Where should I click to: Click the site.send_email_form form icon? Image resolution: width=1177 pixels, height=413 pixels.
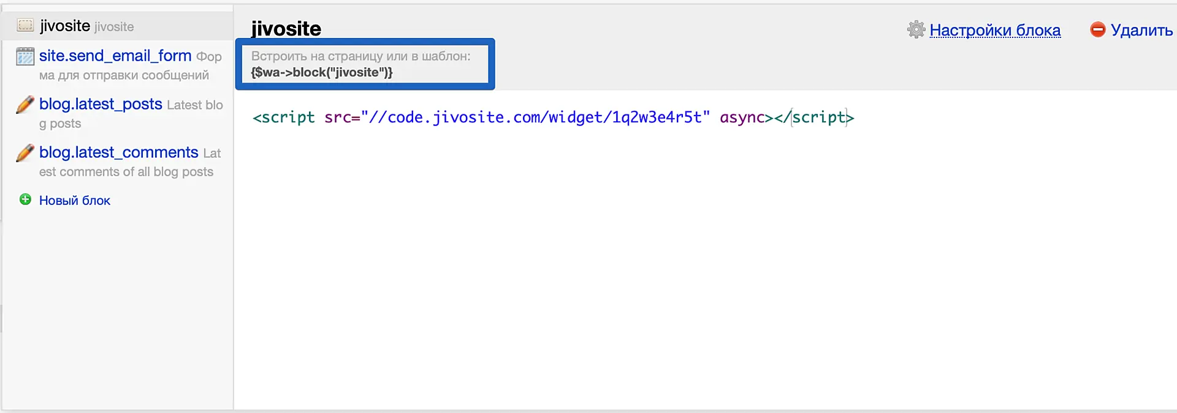point(25,56)
